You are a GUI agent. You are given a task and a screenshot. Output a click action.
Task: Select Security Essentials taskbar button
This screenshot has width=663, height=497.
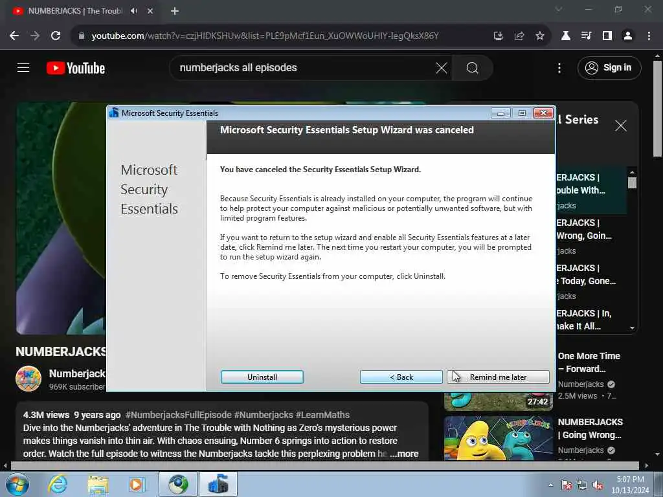pyautogui.click(x=218, y=484)
